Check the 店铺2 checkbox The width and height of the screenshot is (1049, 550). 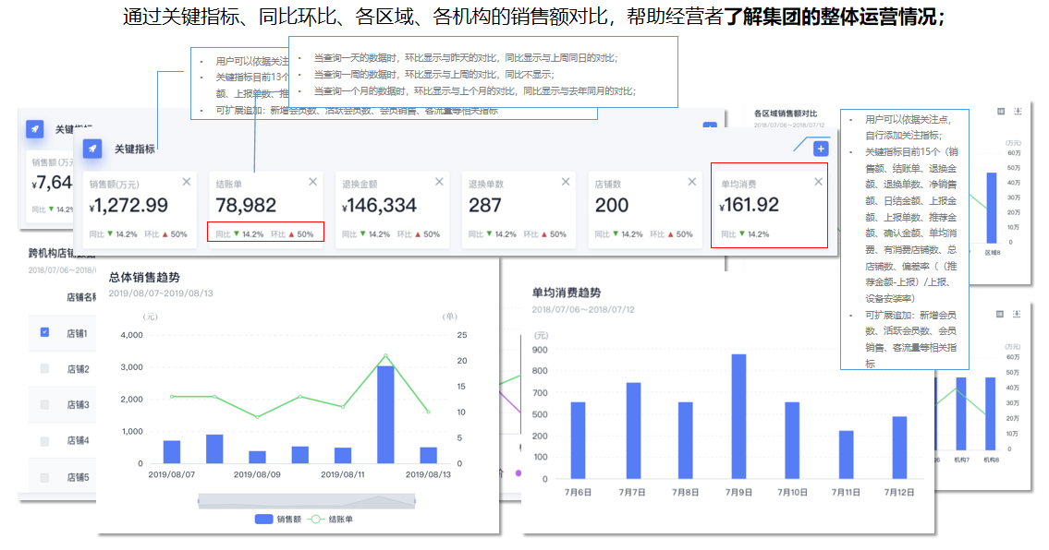(44, 368)
